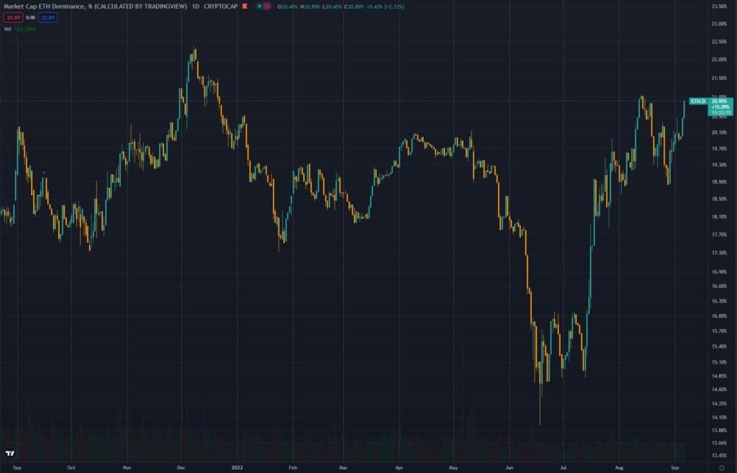The height and width of the screenshot is (473, 737).
Task: Click the Jun label on time axis
Action: (509, 468)
